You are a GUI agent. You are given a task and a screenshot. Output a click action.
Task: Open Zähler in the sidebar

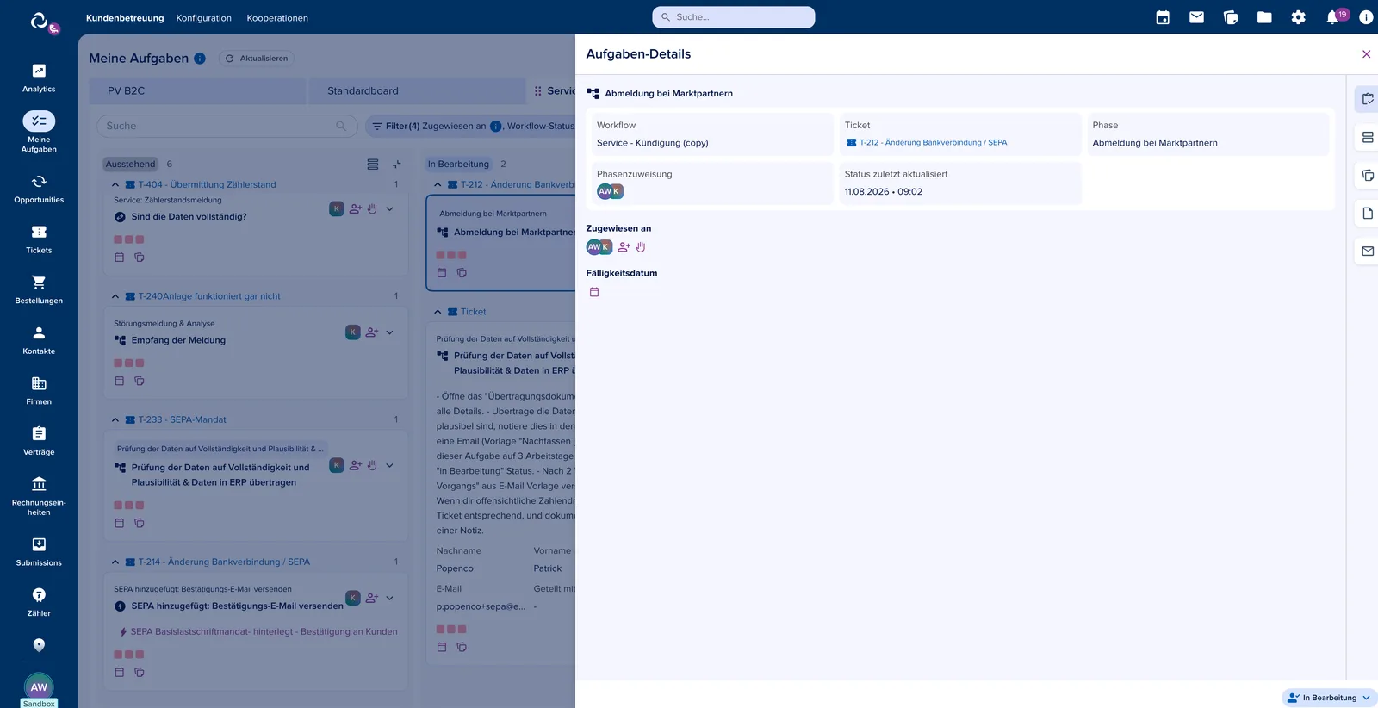(39, 602)
